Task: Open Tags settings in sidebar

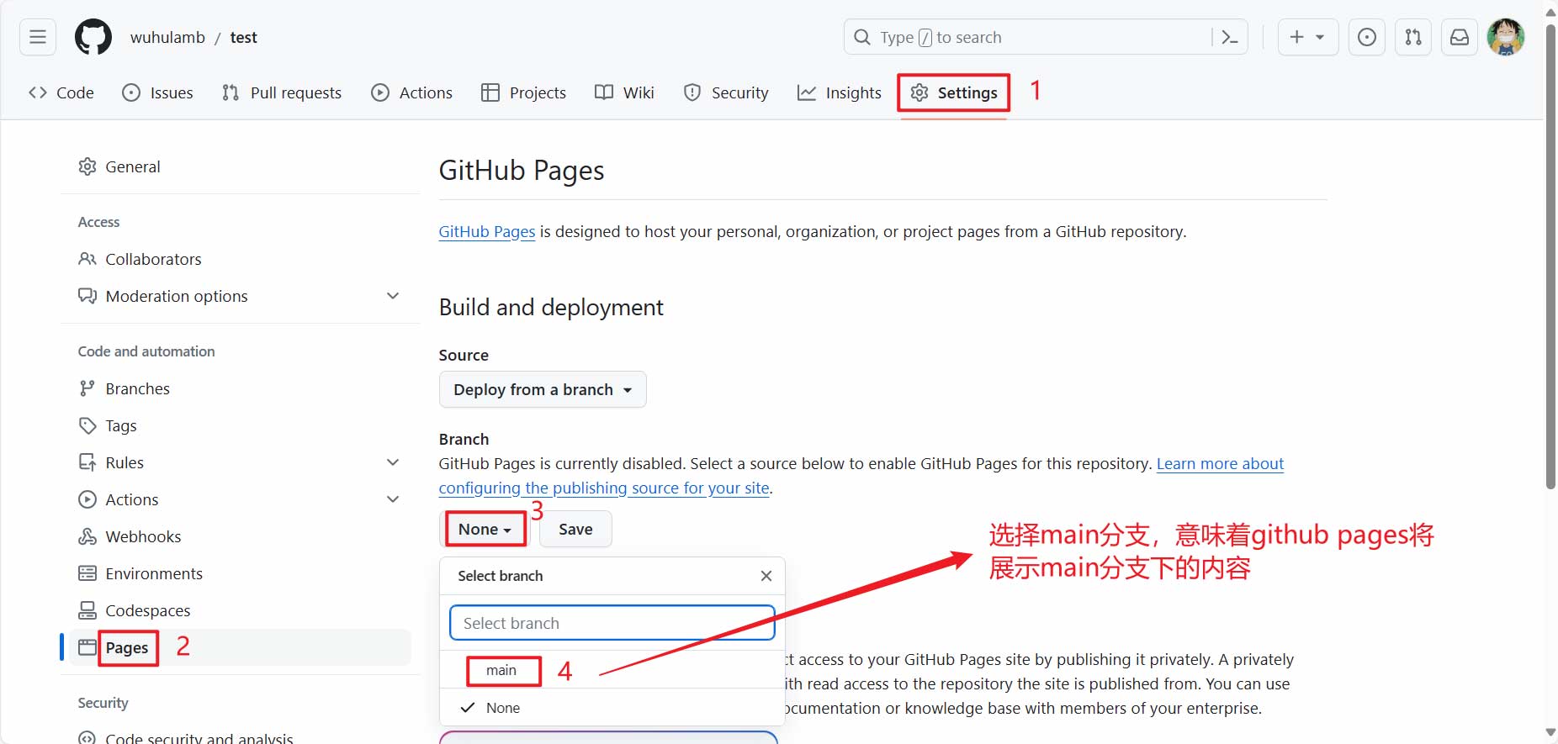Action: click(x=241, y=425)
